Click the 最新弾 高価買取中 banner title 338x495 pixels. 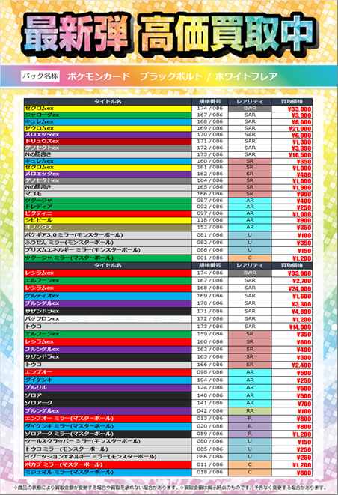169,34
